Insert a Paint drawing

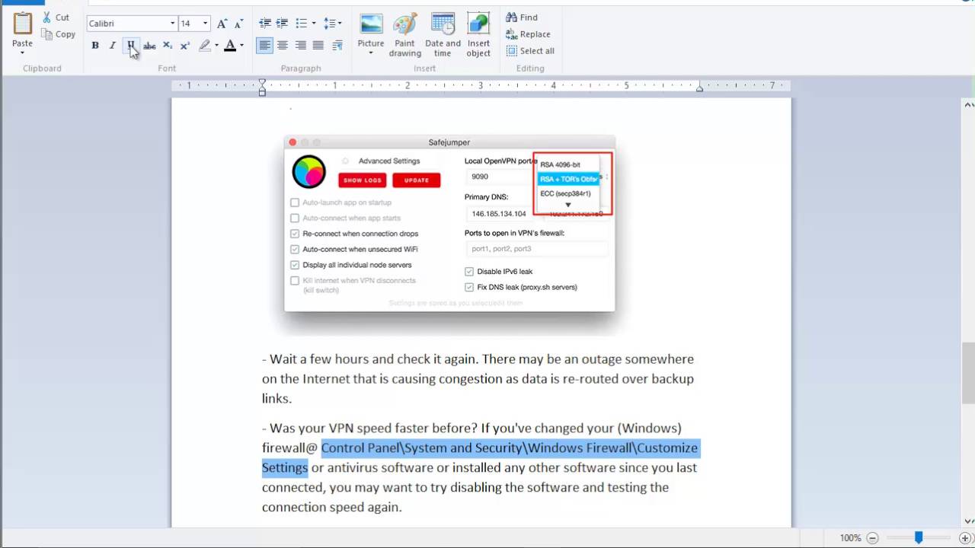(x=404, y=34)
